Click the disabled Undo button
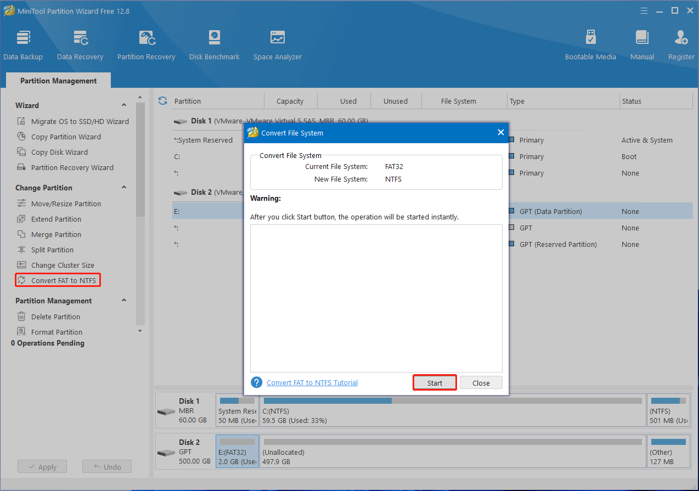Screen dimensions: 699x491 click(107, 467)
